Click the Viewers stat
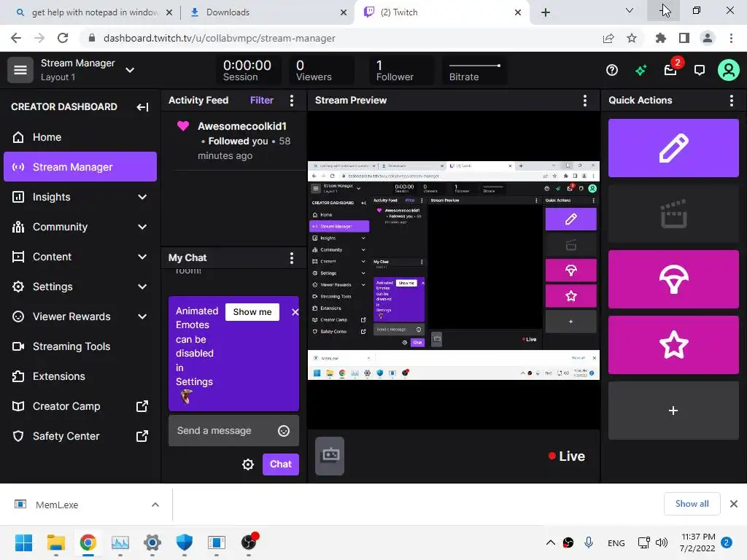747x560 pixels. [x=321, y=71]
